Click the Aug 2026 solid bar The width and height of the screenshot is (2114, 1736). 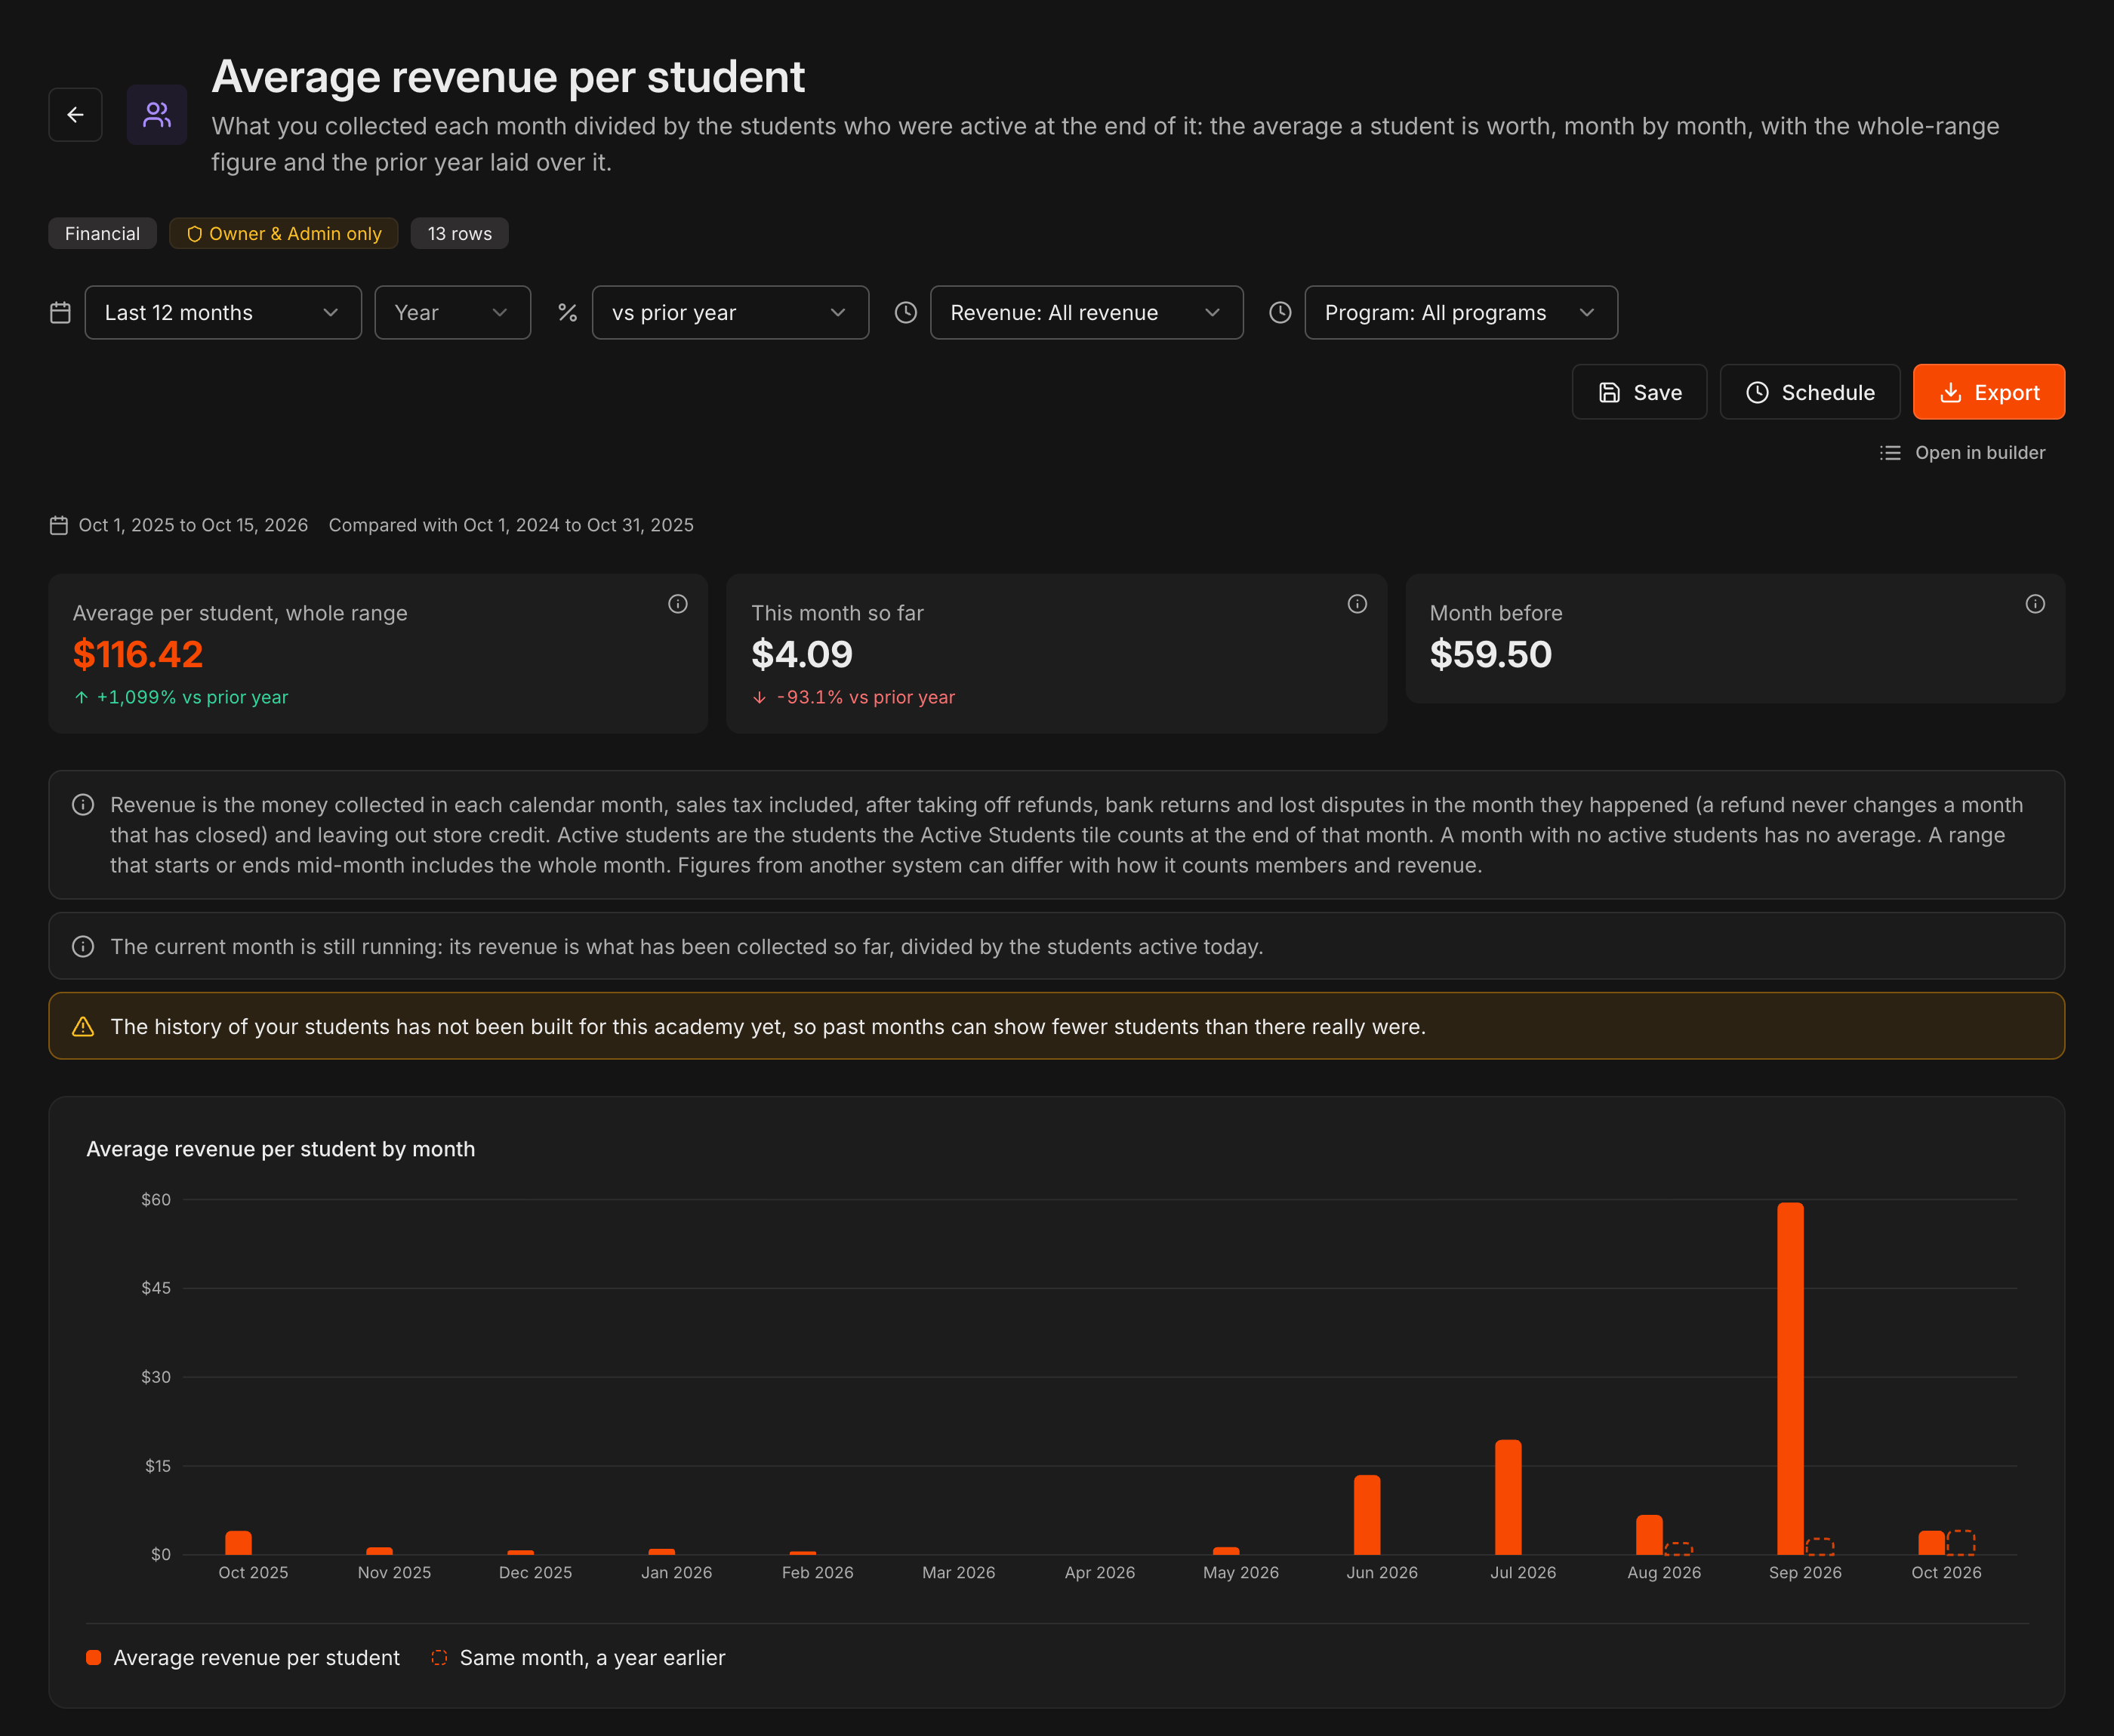coord(1649,1535)
